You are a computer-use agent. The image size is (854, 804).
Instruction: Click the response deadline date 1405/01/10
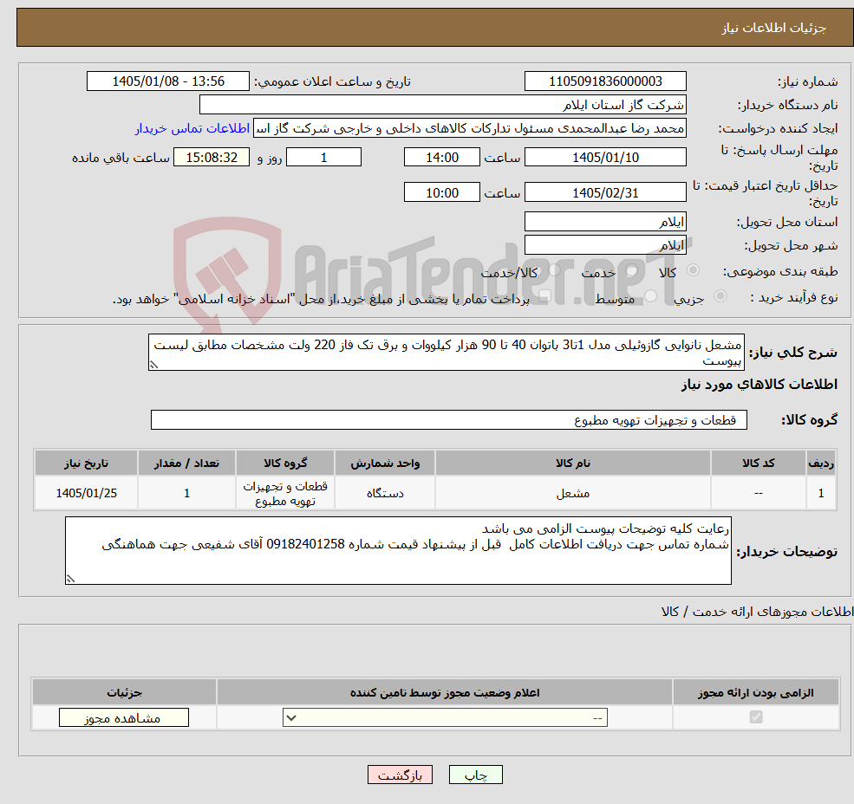(x=605, y=158)
